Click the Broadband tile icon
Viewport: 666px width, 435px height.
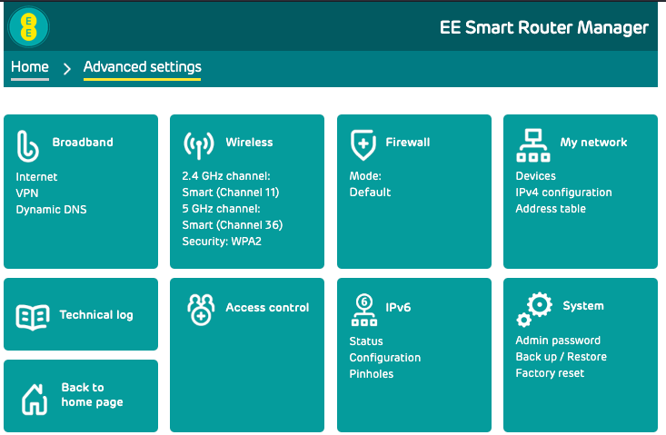coord(28,143)
